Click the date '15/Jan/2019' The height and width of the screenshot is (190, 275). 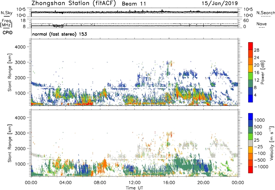(x=220, y=3)
